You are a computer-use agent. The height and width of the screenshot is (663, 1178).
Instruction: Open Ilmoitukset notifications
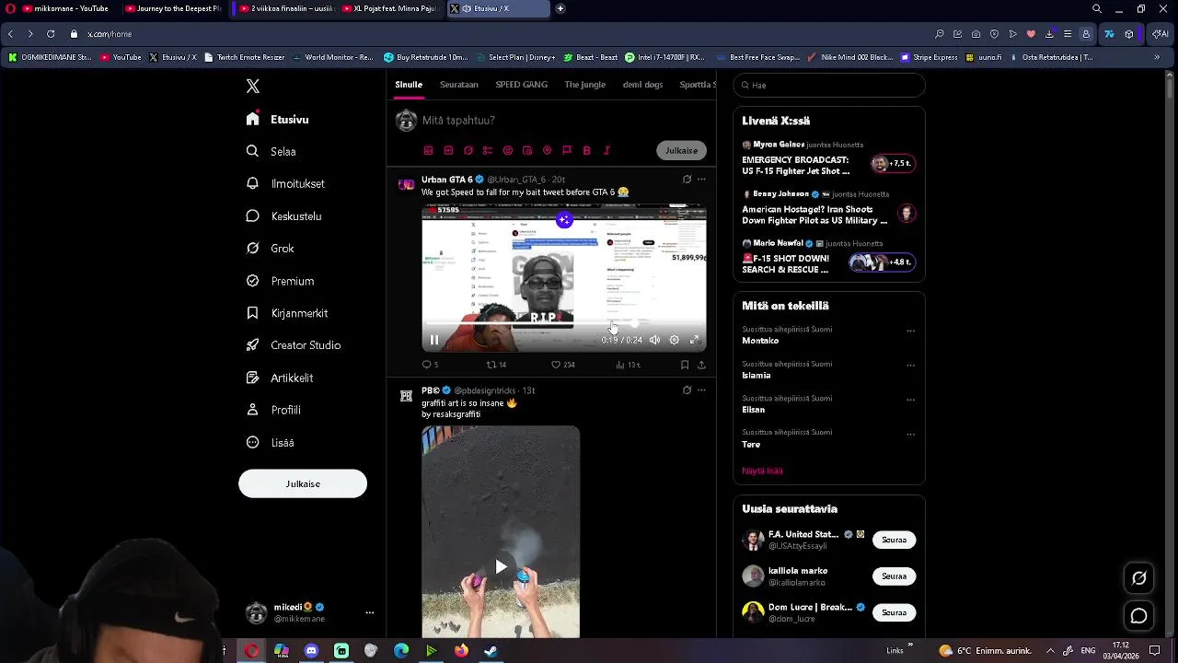285,184
